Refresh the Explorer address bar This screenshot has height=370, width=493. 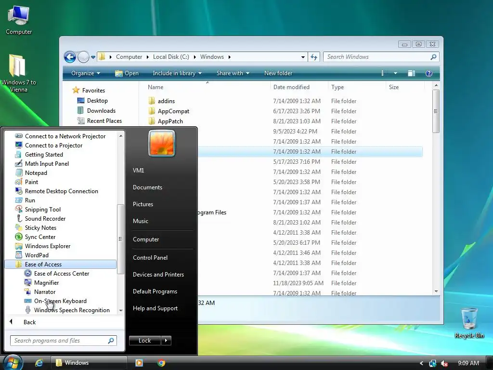(314, 57)
